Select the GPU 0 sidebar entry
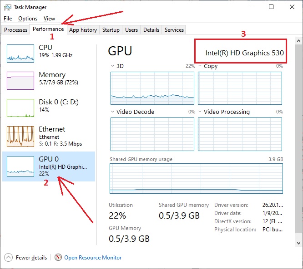Viewport: 303px width, 269px height. click(49, 166)
